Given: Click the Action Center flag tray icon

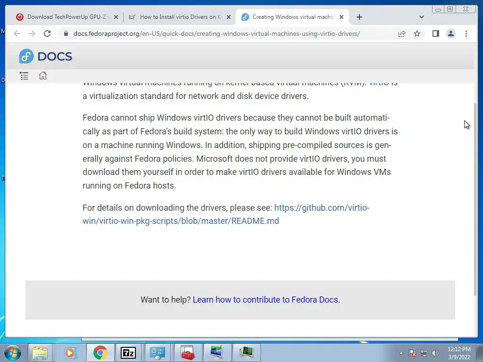Looking at the screenshot, I should click(412, 353).
